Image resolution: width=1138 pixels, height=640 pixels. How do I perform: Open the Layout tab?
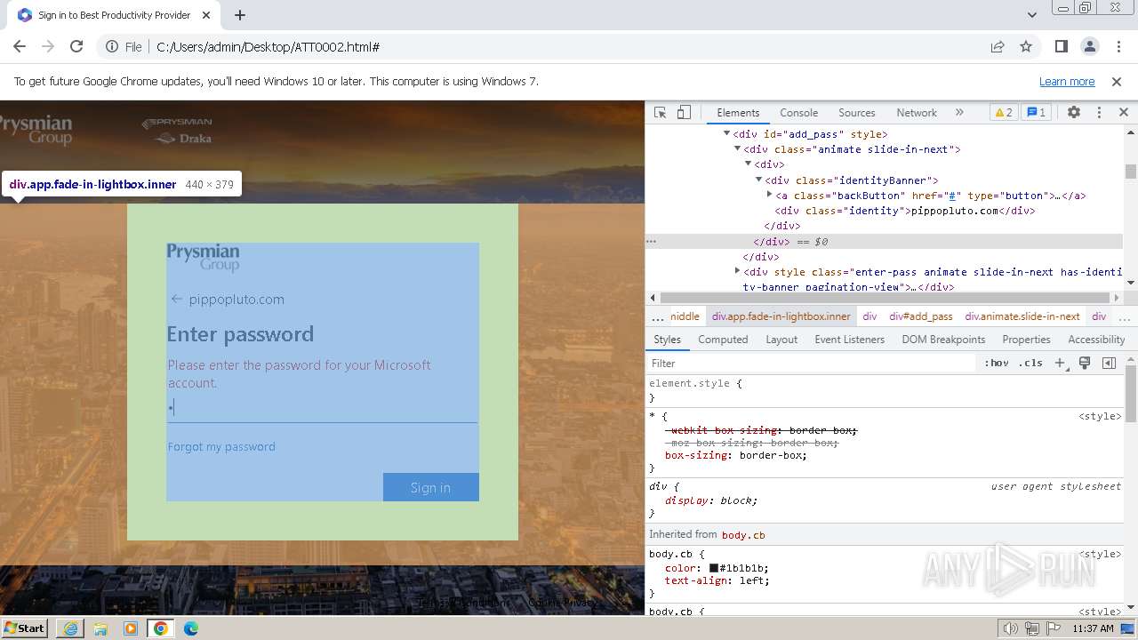(781, 340)
